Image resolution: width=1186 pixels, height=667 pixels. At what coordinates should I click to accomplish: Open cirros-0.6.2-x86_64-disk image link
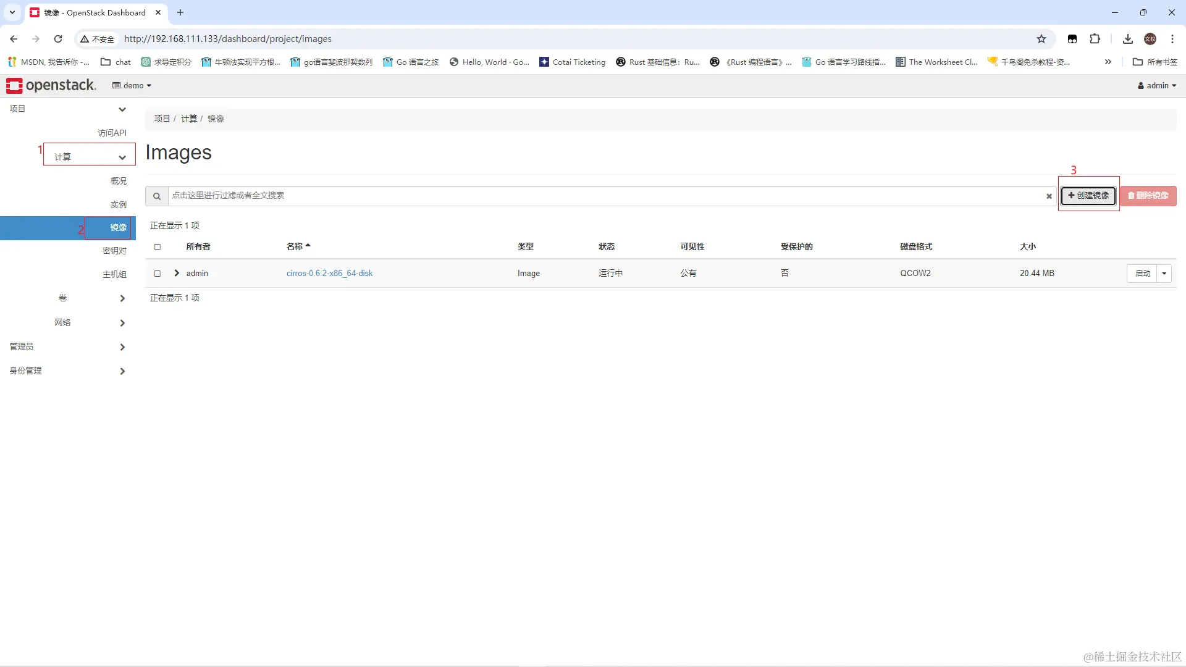[329, 274]
